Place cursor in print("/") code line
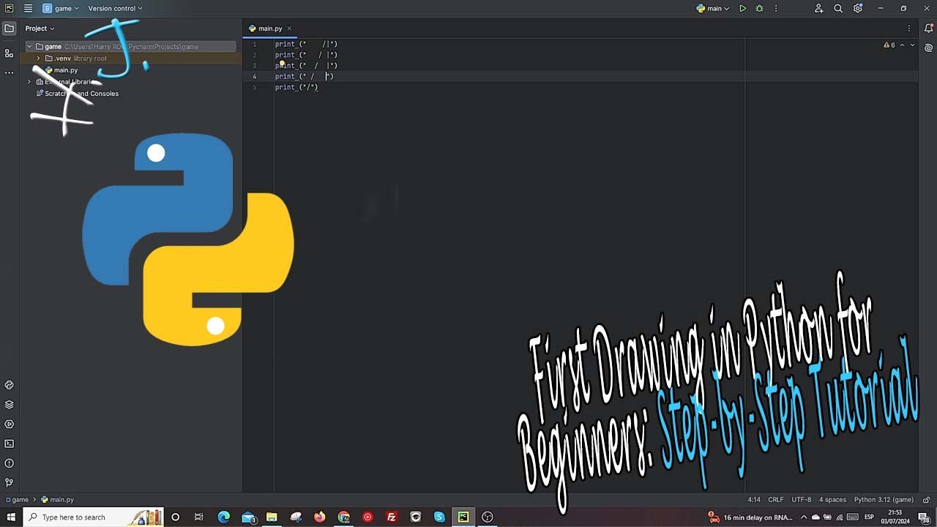Screen dimensions: 937x527 [296, 87]
